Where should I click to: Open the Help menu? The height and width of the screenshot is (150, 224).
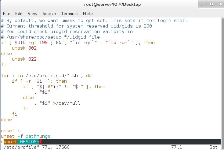(x=88, y=13)
